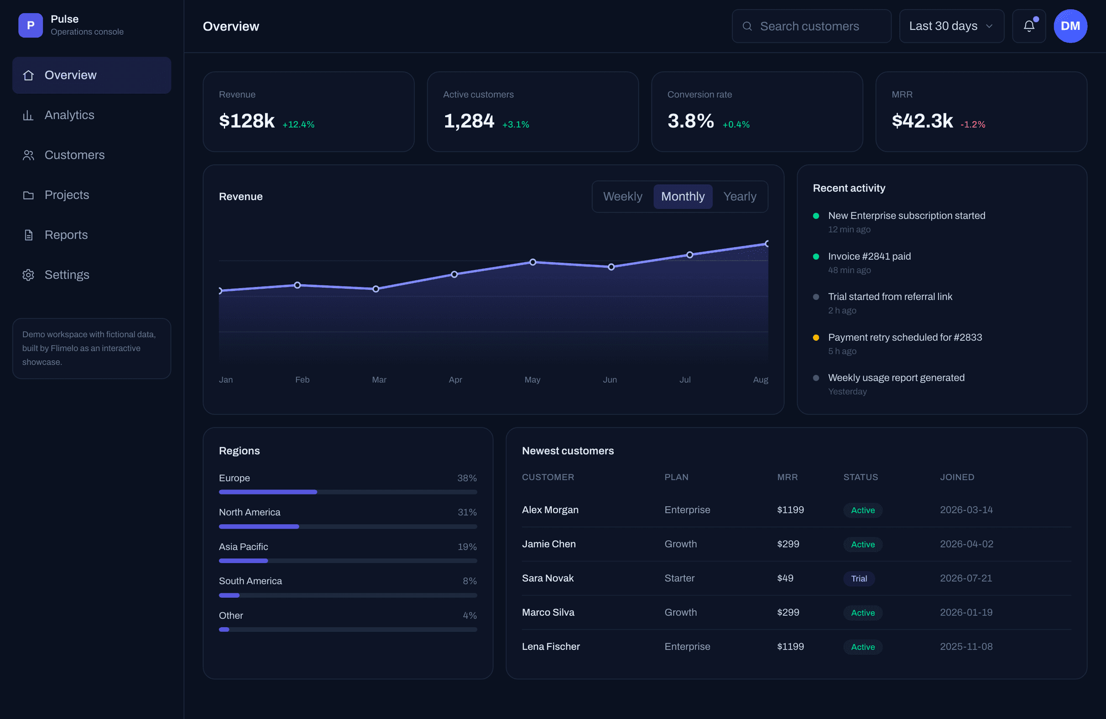Select Overview label in sidebar

pos(71,75)
